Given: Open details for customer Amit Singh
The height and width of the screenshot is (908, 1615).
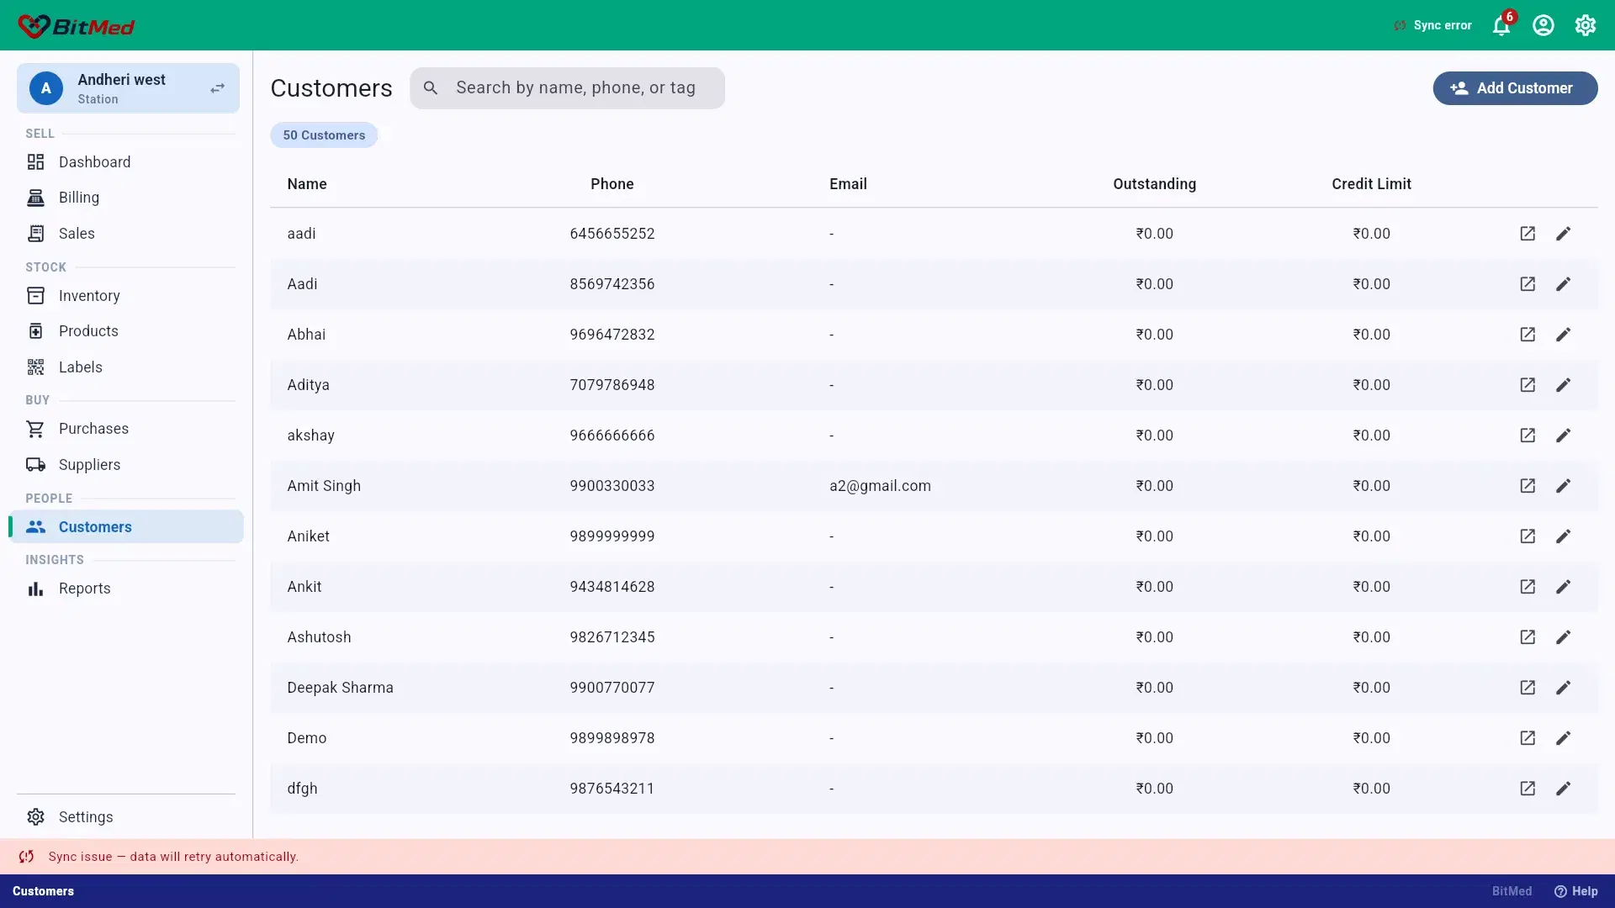Looking at the screenshot, I should point(1528,486).
